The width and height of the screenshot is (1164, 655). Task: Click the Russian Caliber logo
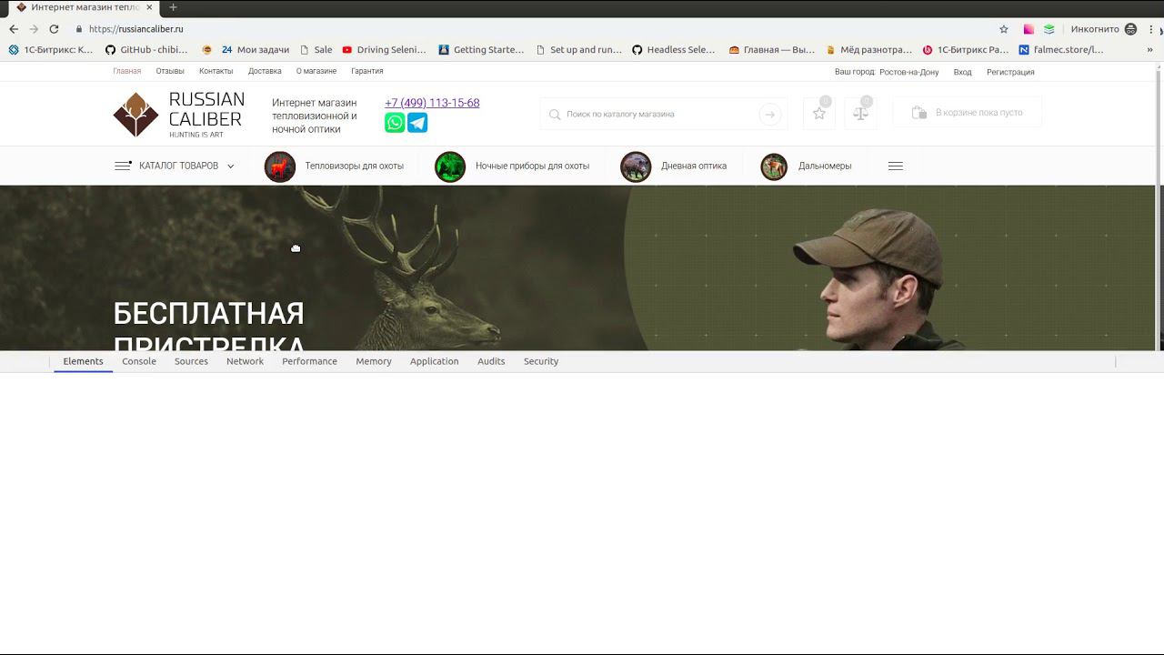(179, 114)
